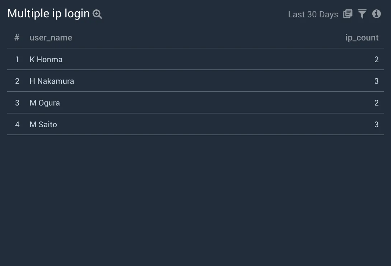Click row number 4 in table
Image resolution: width=391 pixels, height=266 pixels.
pyautogui.click(x=17, y=125)
